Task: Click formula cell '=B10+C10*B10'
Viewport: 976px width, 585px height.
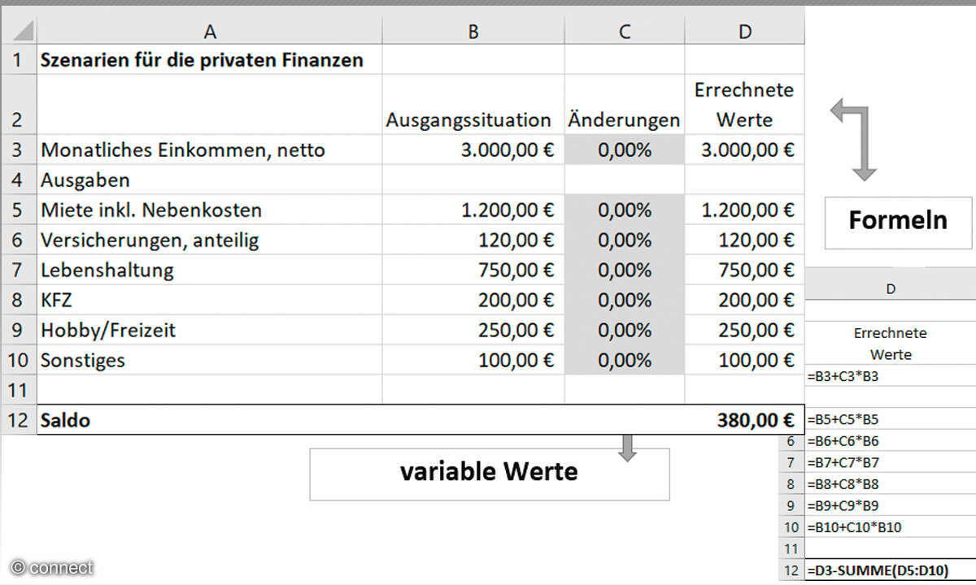Action: point(890,526)
